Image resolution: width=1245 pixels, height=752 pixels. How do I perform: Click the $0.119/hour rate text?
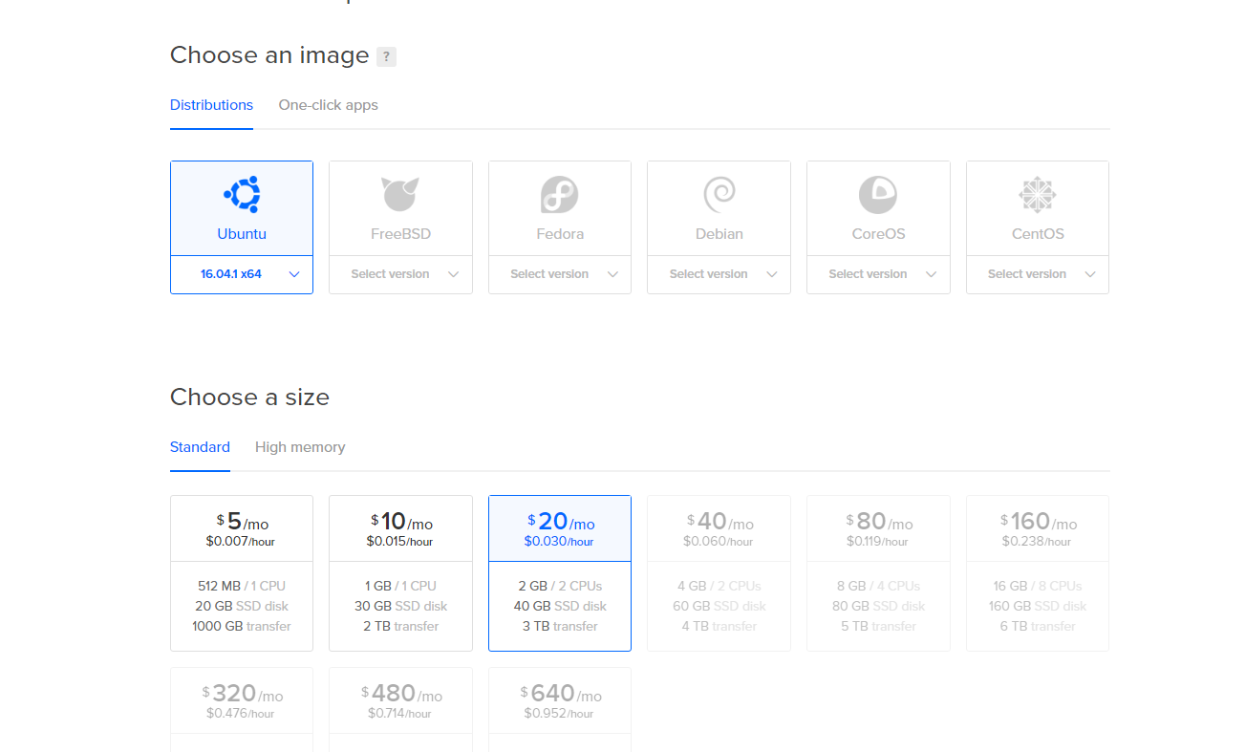click(x=877, y=542)
